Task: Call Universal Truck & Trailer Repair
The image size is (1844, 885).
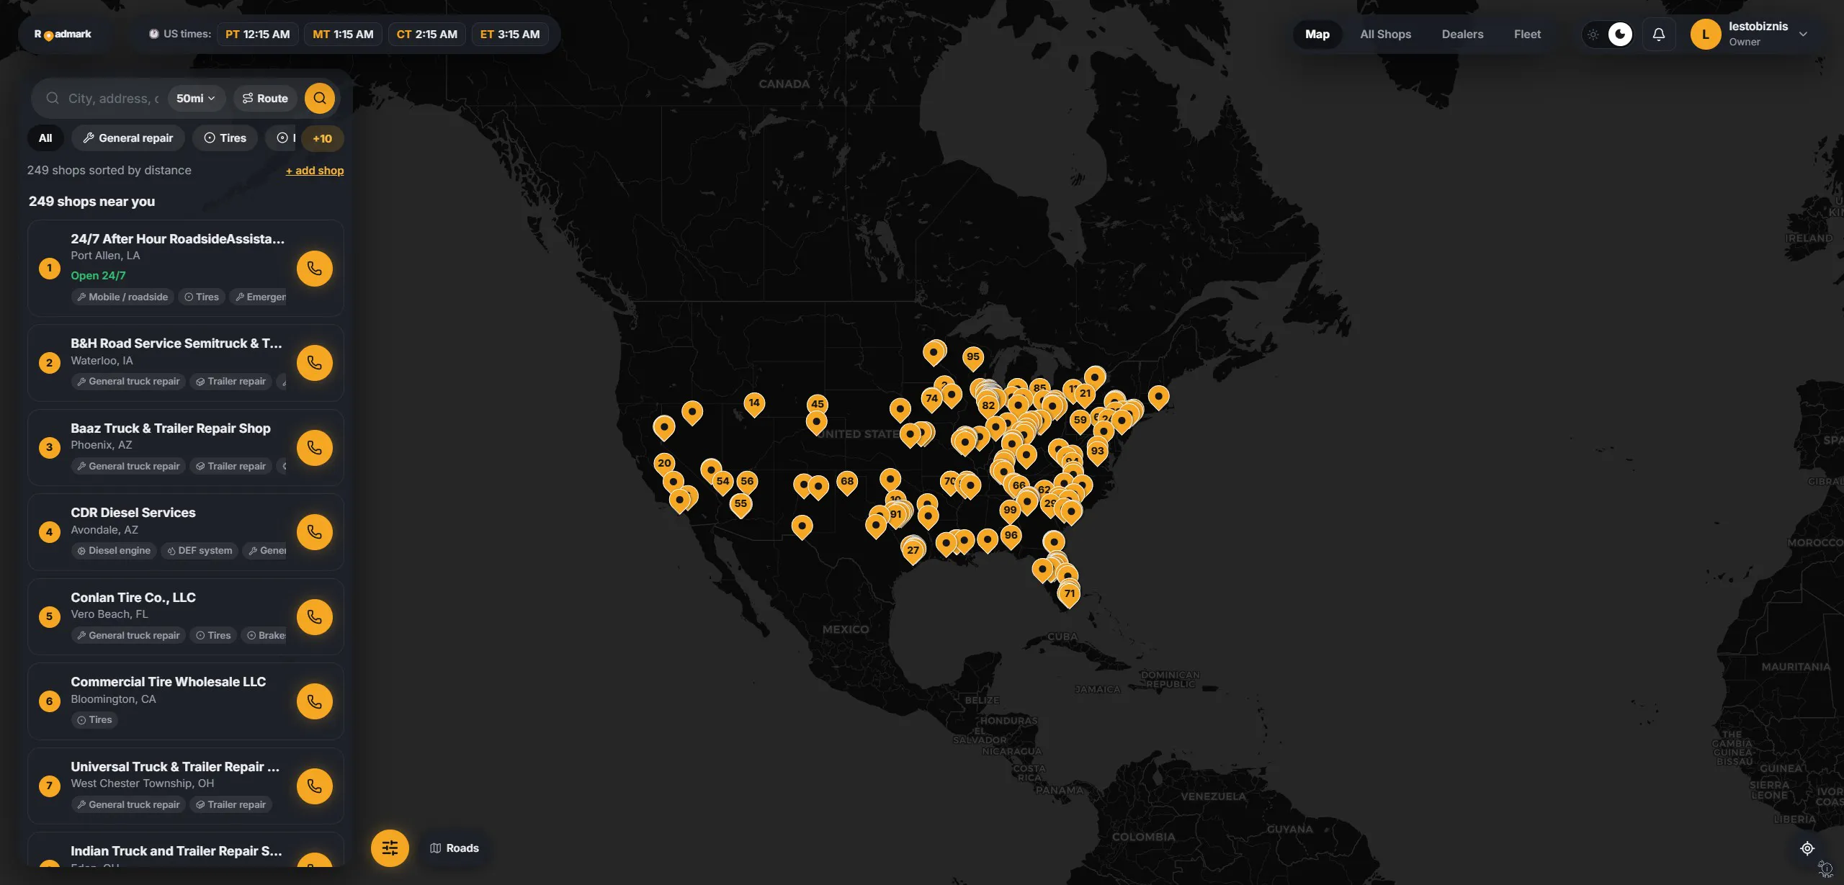Action: coord(315,786)
